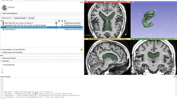Click the MRI_File assignment line in console
Image resolution: width=177 pixels, height=99 pixels.
point(28,92)
